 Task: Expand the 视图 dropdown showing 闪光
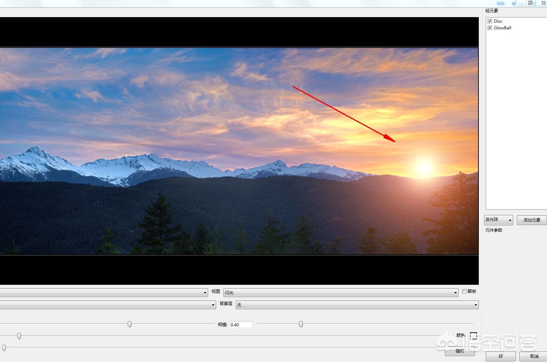341,292
